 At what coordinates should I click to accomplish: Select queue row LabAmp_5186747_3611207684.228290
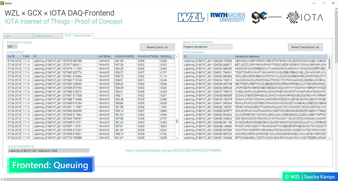91,84
